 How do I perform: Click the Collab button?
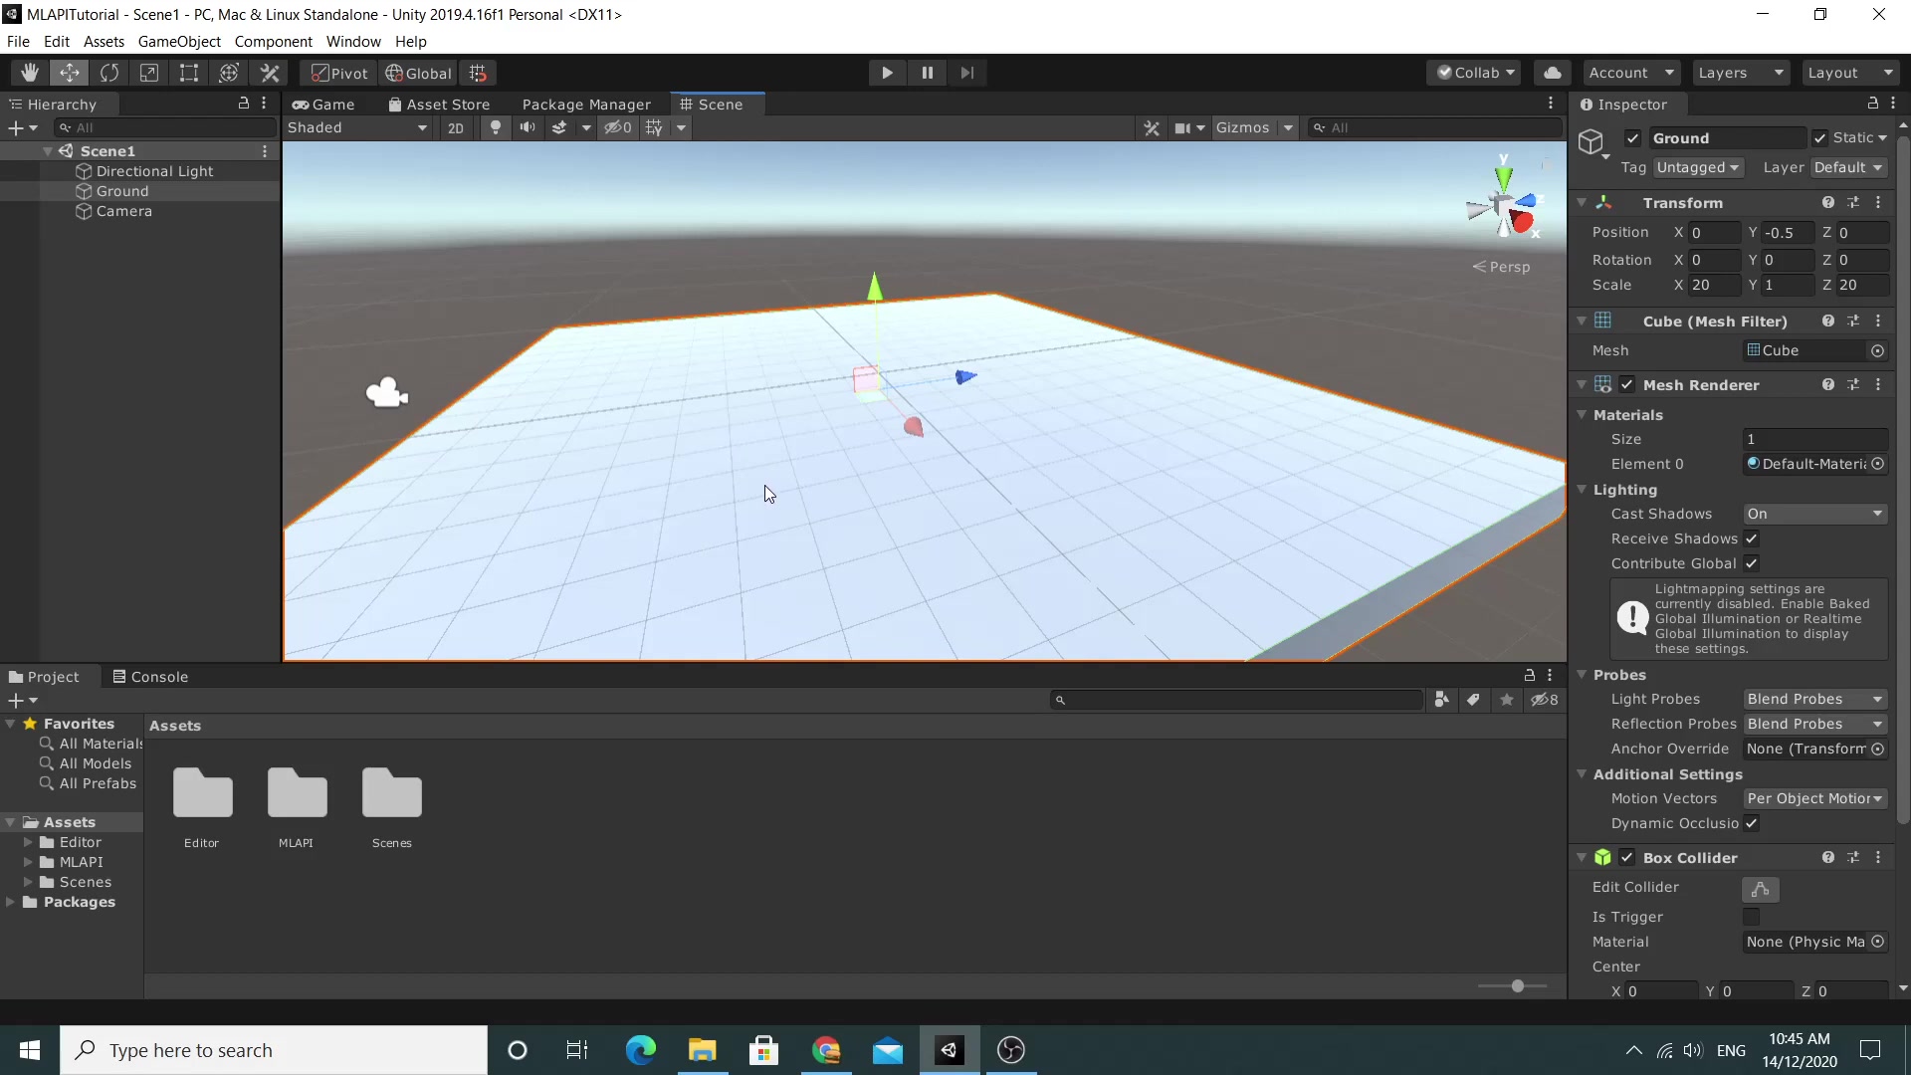[1474, 72]
